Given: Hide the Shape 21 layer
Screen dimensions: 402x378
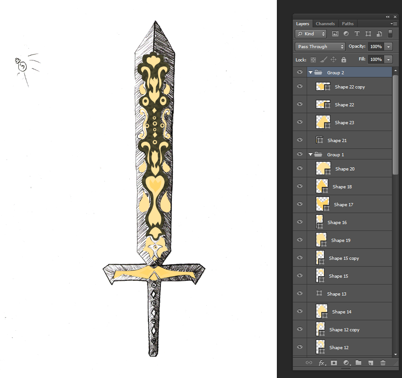Looking at the screenshot, I should [x=300, y=140].
